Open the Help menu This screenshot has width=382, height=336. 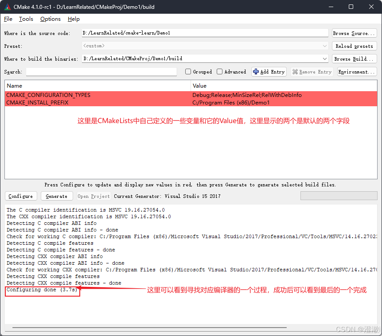(x=74, y=19)
